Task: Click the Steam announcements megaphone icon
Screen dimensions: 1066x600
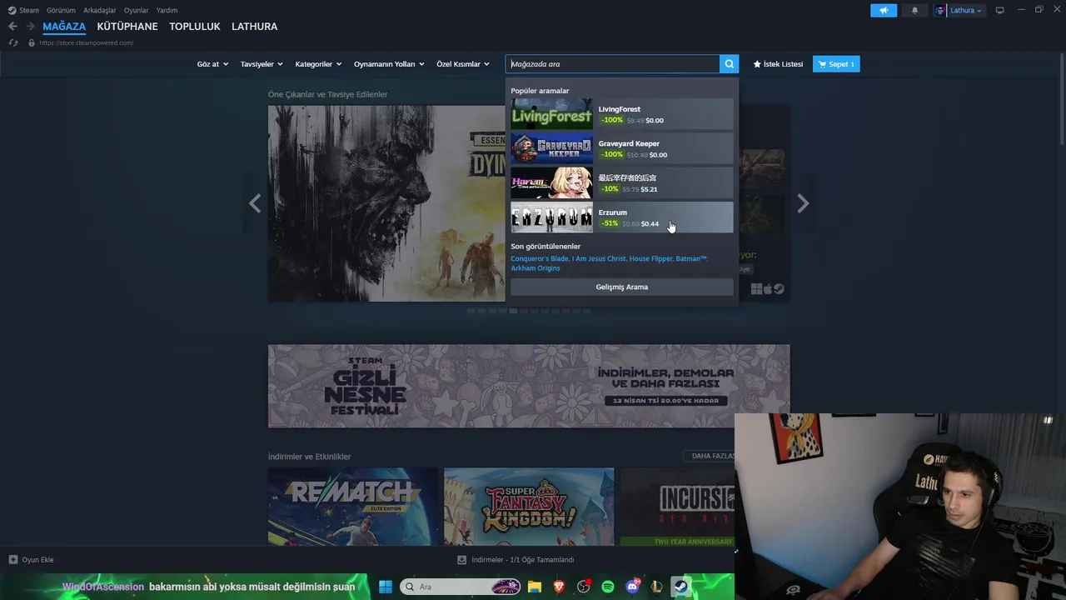Action: click(x=884, y=10)
